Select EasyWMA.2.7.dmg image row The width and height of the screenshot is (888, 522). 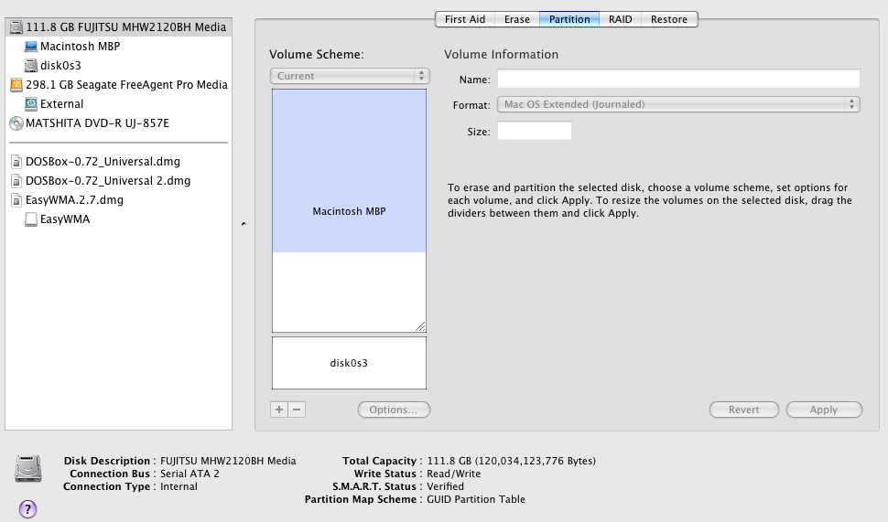118,200
